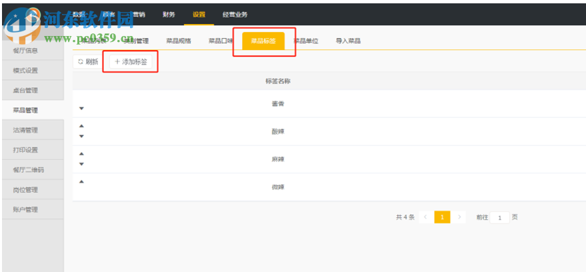Image resolution: width=586 pixels, height=272 pixels.
Task: Move the 酸辣 tag up with its arrow
Action: (x=81, y=126)
